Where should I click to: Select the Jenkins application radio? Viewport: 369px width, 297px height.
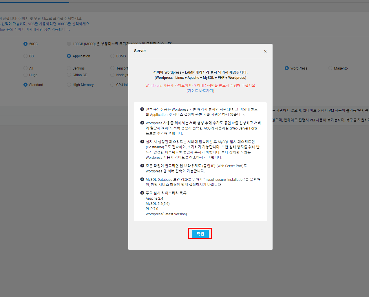click(x=69, y=68)
